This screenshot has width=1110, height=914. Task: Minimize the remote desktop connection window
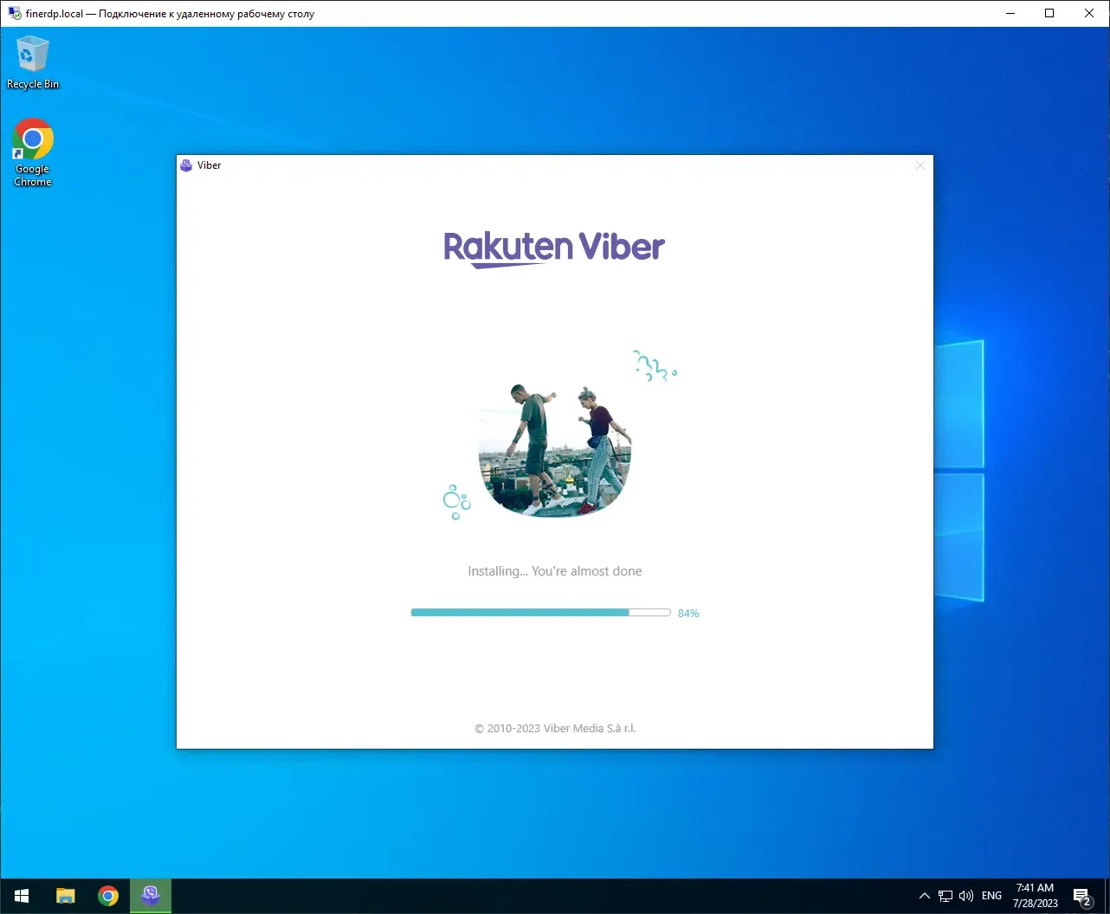tap(1010, 13)
